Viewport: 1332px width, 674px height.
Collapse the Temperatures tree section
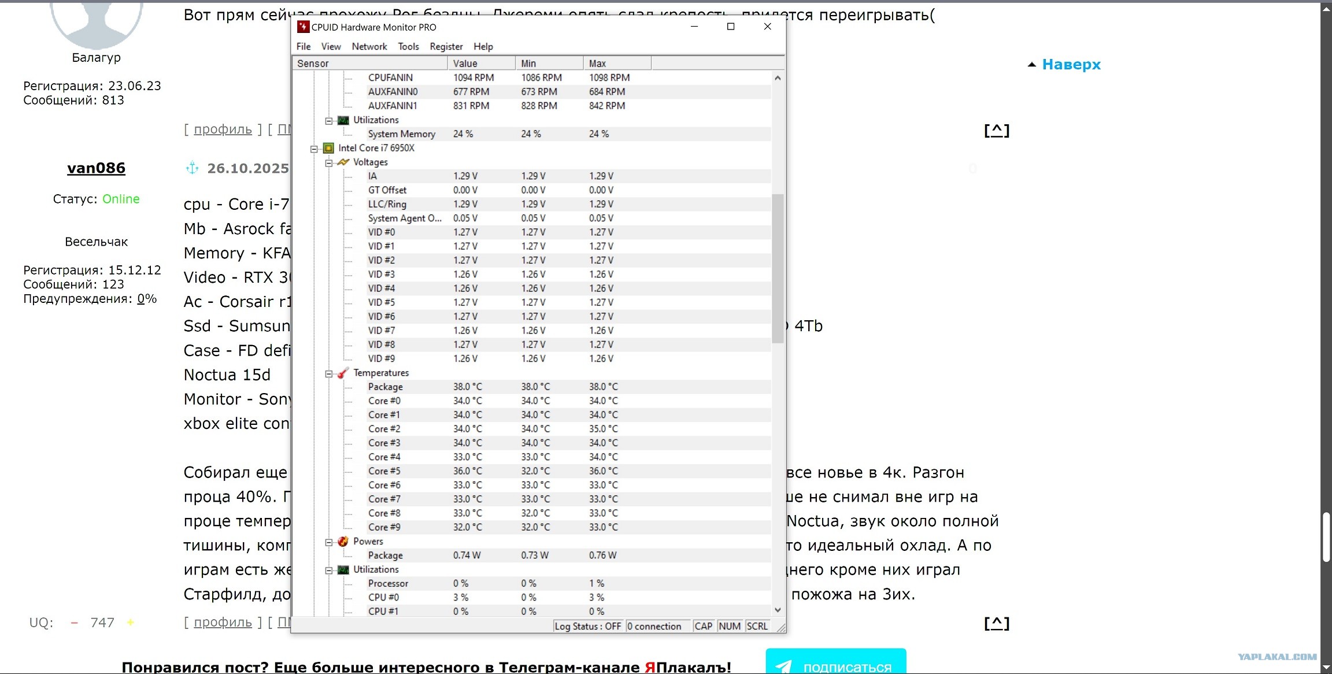[329, 374]
